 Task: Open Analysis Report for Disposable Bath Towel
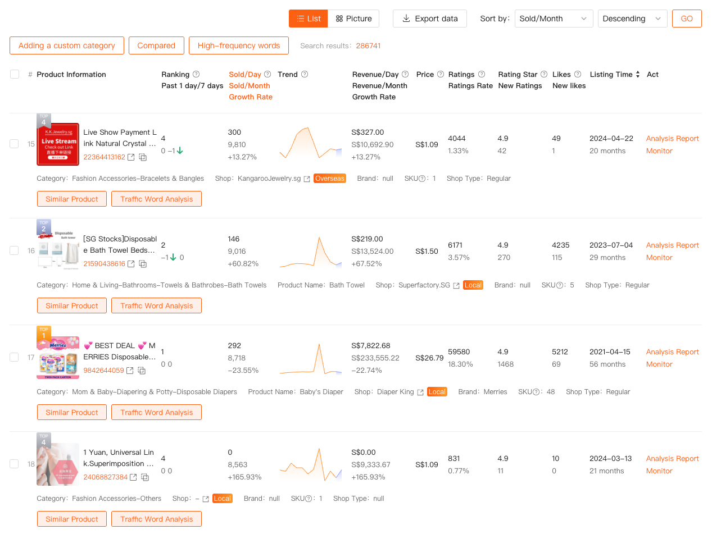click(x=672, y=245)
